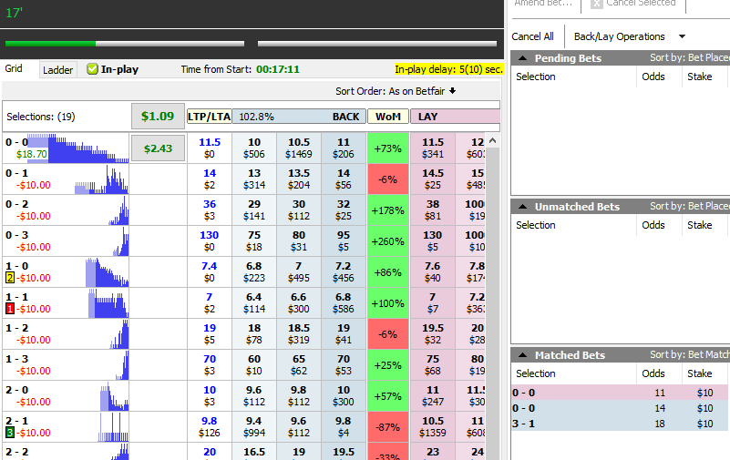730x460 pixels.
Task: Open price chart thumbnail for 1 - 1
Action: pos(108,303)
